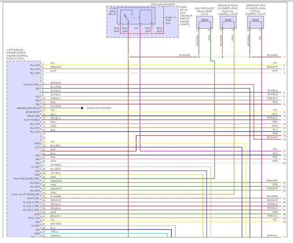Select the Fuse-17 fuse symbol
Viewport: 293px width, 243px height.
[164, 20]
